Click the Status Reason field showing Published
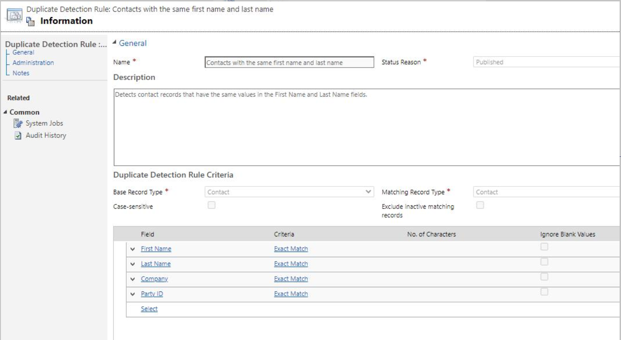Screen dimensions: 621x340 point(546,62)
